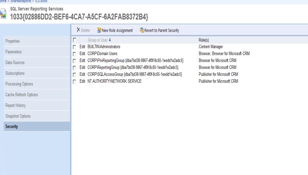The image size is (308, 175).
Task: Click the Delete X icon in toolbar
Action: point(78,30)
